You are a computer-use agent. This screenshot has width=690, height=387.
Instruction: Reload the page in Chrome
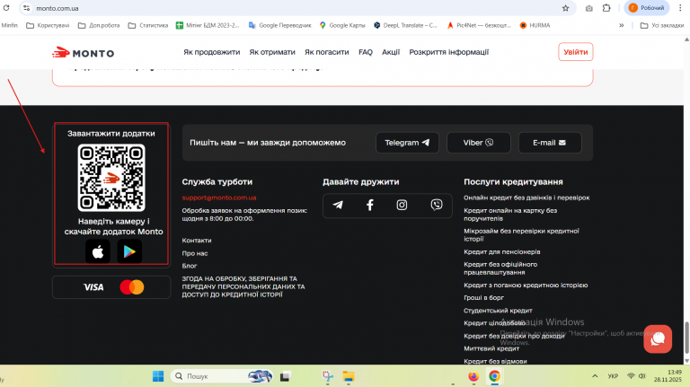tap(6, 8)
